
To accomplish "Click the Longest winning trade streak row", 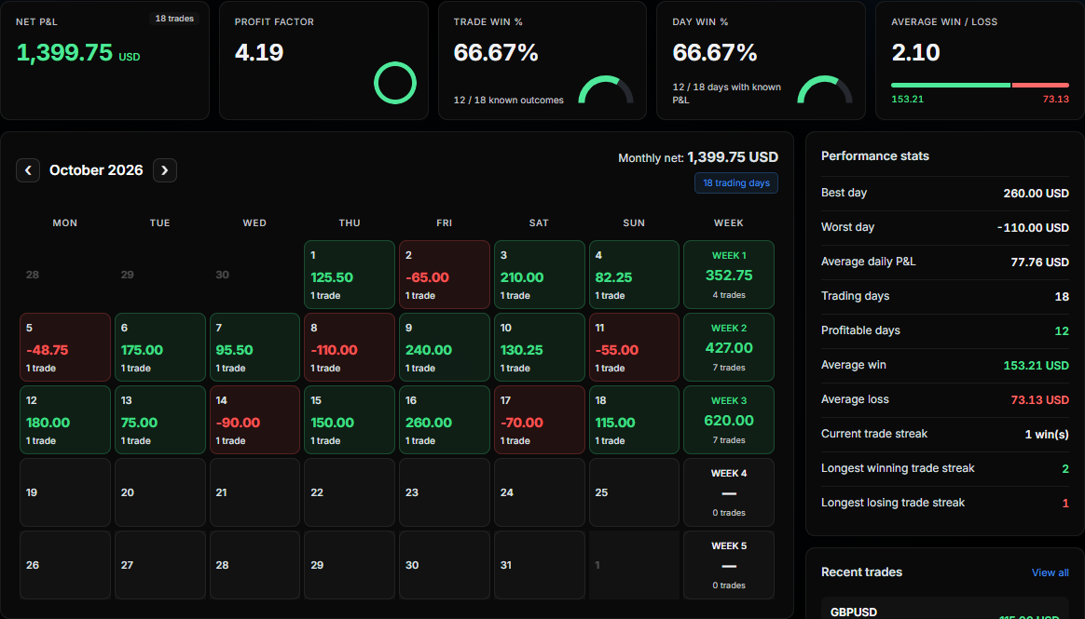I will tap(944, 468).
